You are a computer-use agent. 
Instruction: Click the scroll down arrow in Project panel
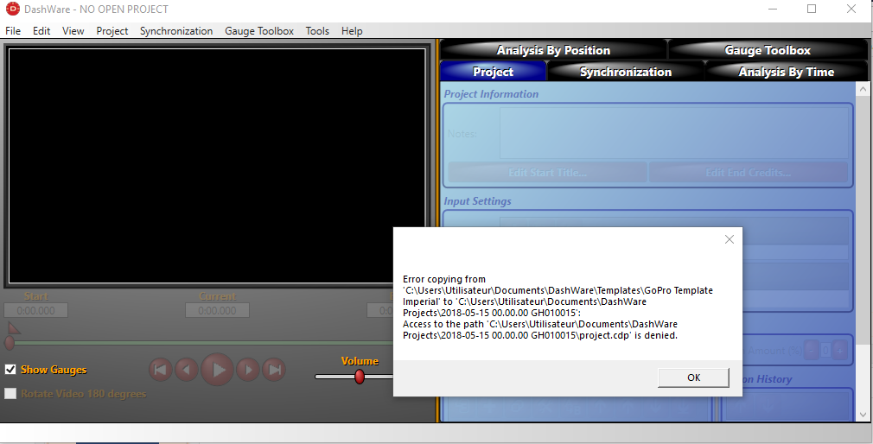pyautogui.click(x=863, y=415)
